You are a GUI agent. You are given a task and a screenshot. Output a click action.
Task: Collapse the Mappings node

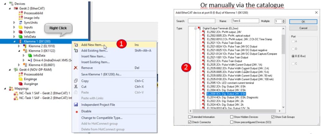tap(5, 89)
